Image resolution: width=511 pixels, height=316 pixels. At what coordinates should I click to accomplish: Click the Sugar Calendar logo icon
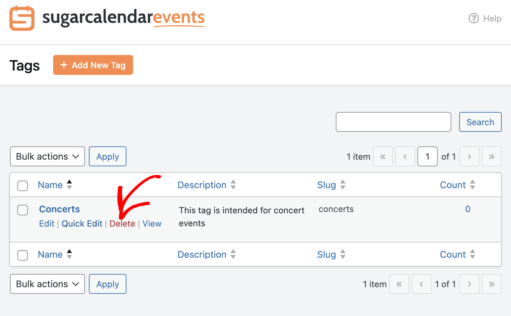(x=22, y=18)
